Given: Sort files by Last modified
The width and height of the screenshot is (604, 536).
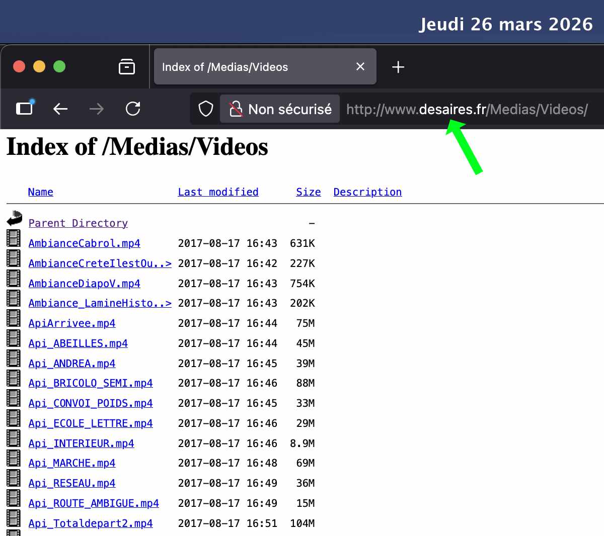Looking at the screenshot, I should pos(218,192).
